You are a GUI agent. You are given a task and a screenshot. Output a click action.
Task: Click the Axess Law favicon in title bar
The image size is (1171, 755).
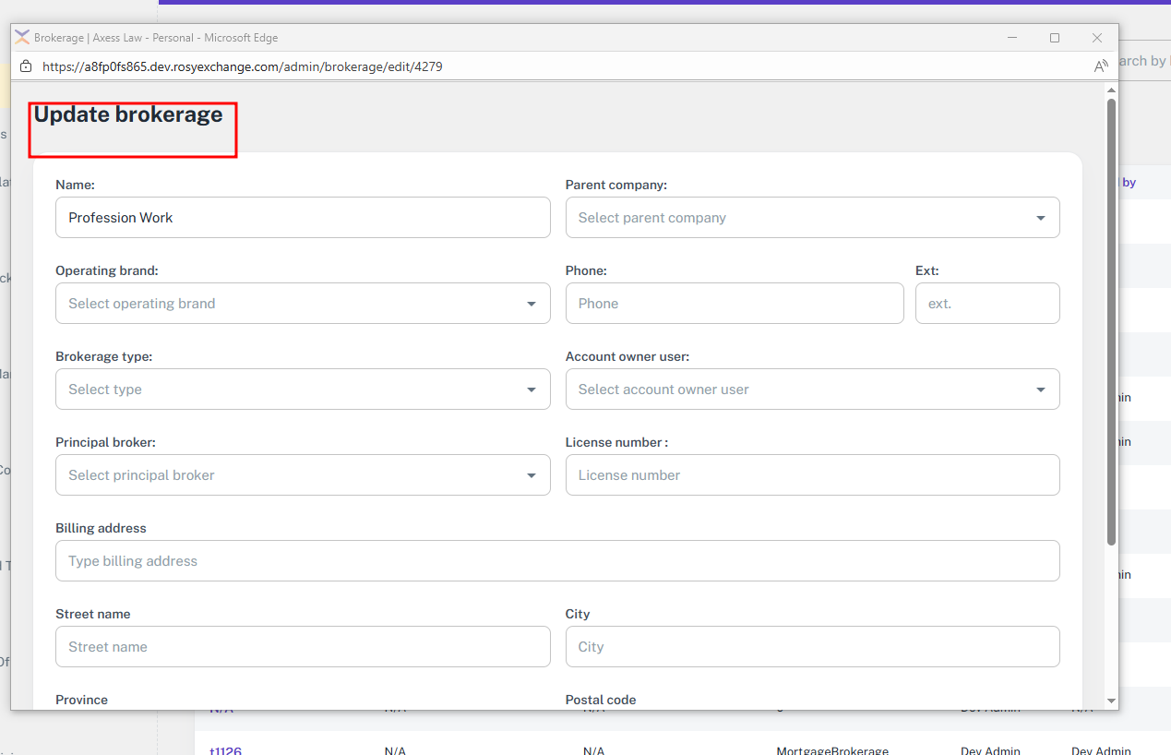tap(22, 38)
